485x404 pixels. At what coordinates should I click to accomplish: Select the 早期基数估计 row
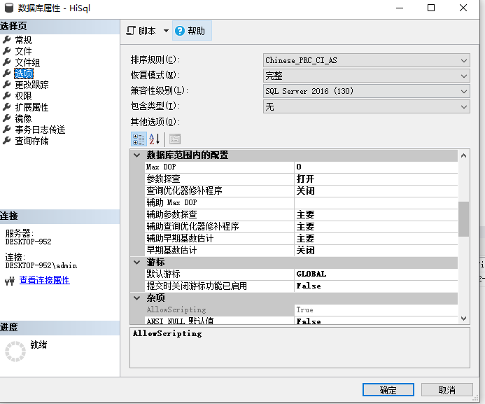(301, 250)
